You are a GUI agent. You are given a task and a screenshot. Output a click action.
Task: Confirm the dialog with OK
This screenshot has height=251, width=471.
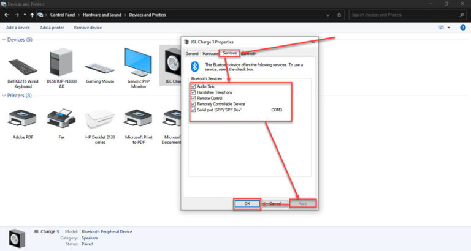pos(247,204)
